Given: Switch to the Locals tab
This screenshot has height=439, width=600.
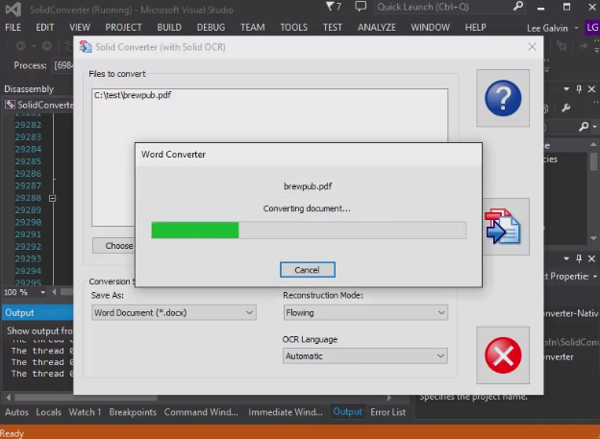Looking at the screenshot, I should (49, 412).
